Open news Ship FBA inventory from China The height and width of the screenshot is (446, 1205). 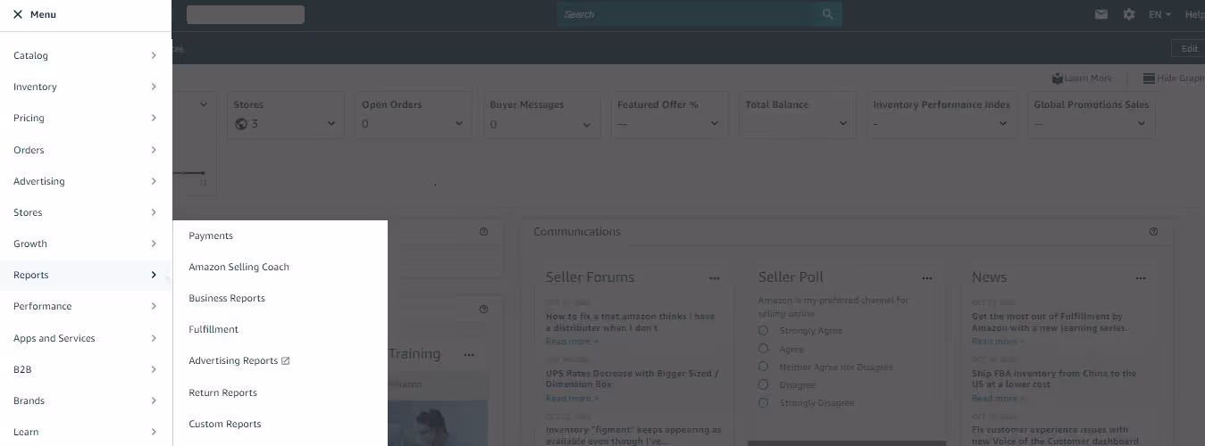point(1054,379)
